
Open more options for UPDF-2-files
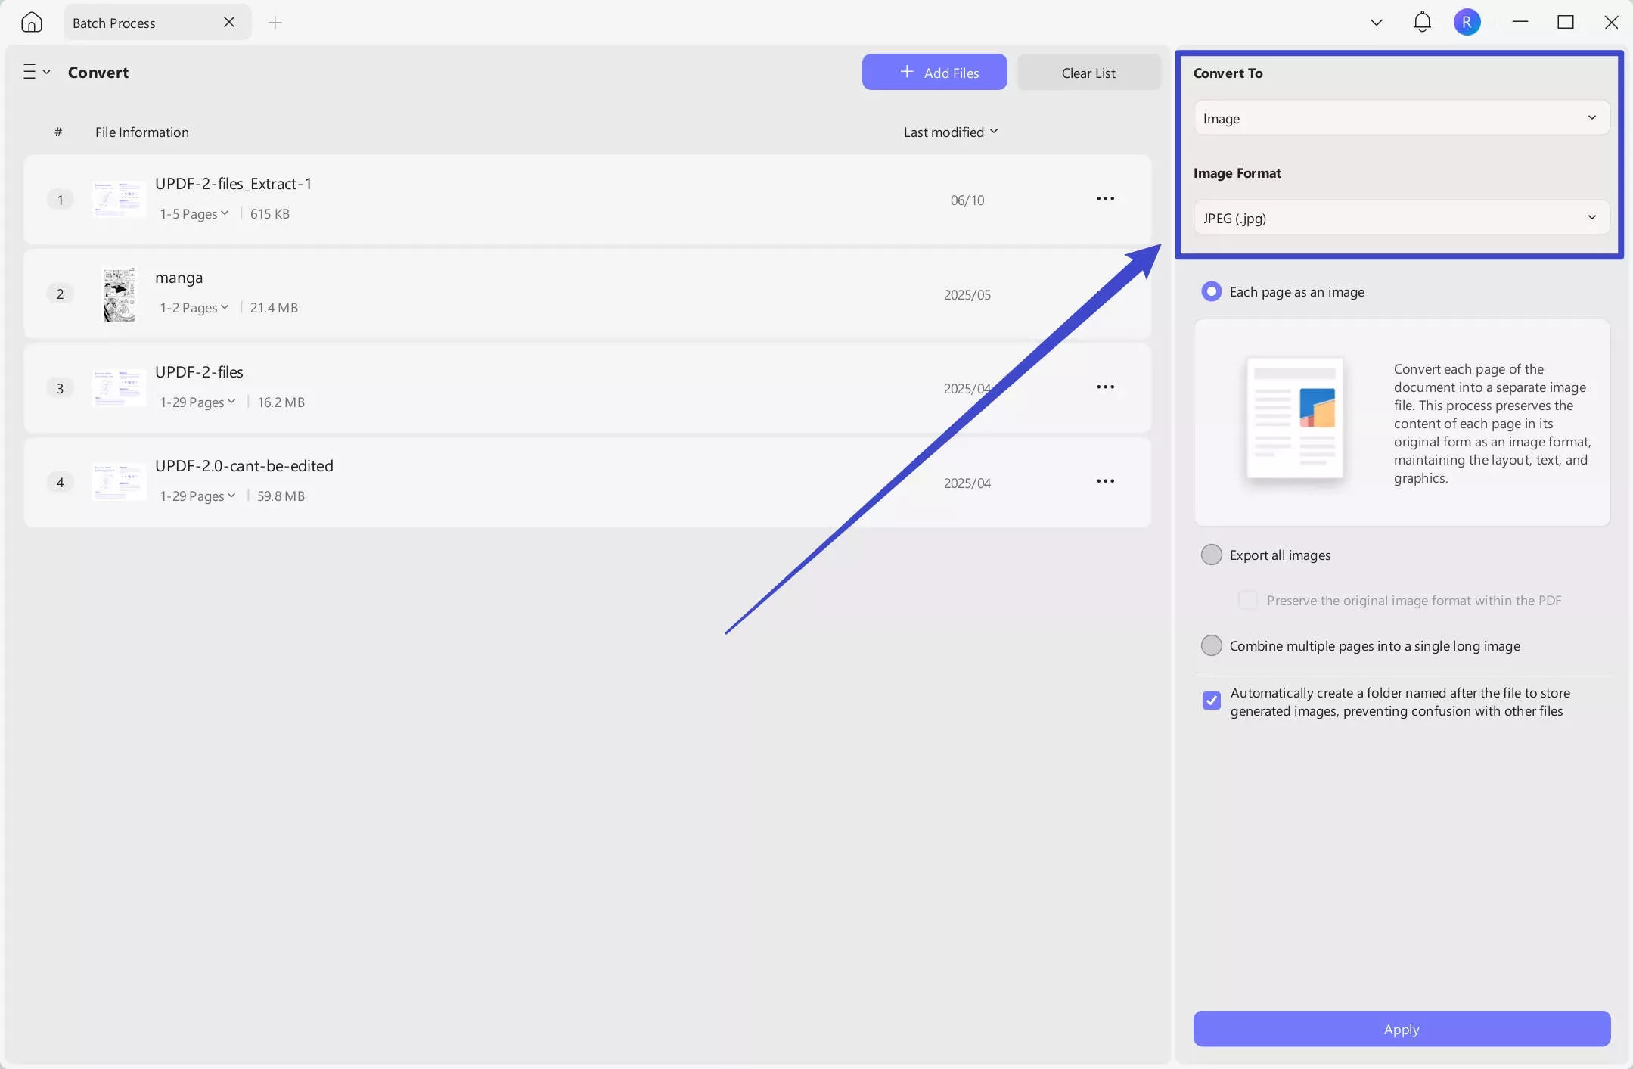tap(1105, 387)
